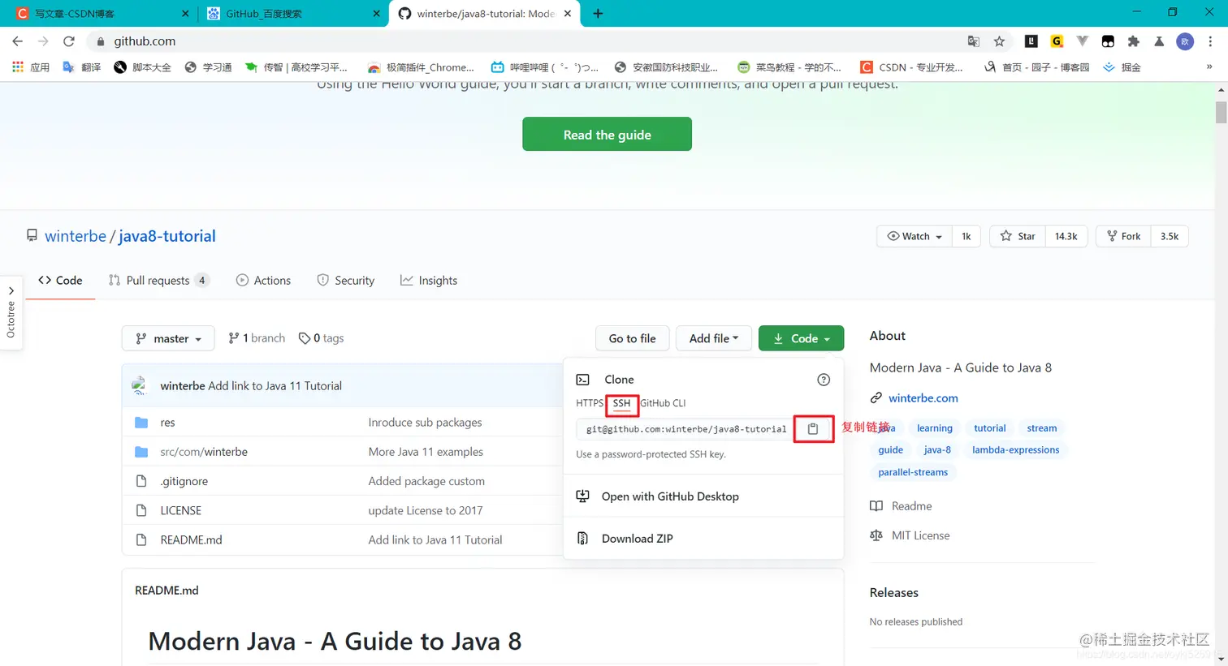Click the 0 tags link
Image resolution: width=1228 pixels, height=666 pixels.
click(x=321, y=338)
